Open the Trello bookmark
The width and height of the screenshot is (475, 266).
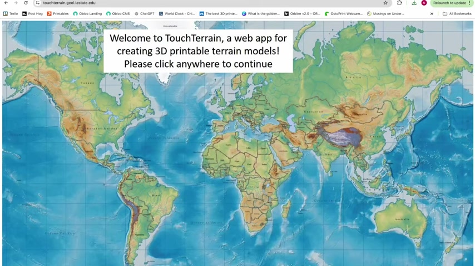click(x=11, y=14)
